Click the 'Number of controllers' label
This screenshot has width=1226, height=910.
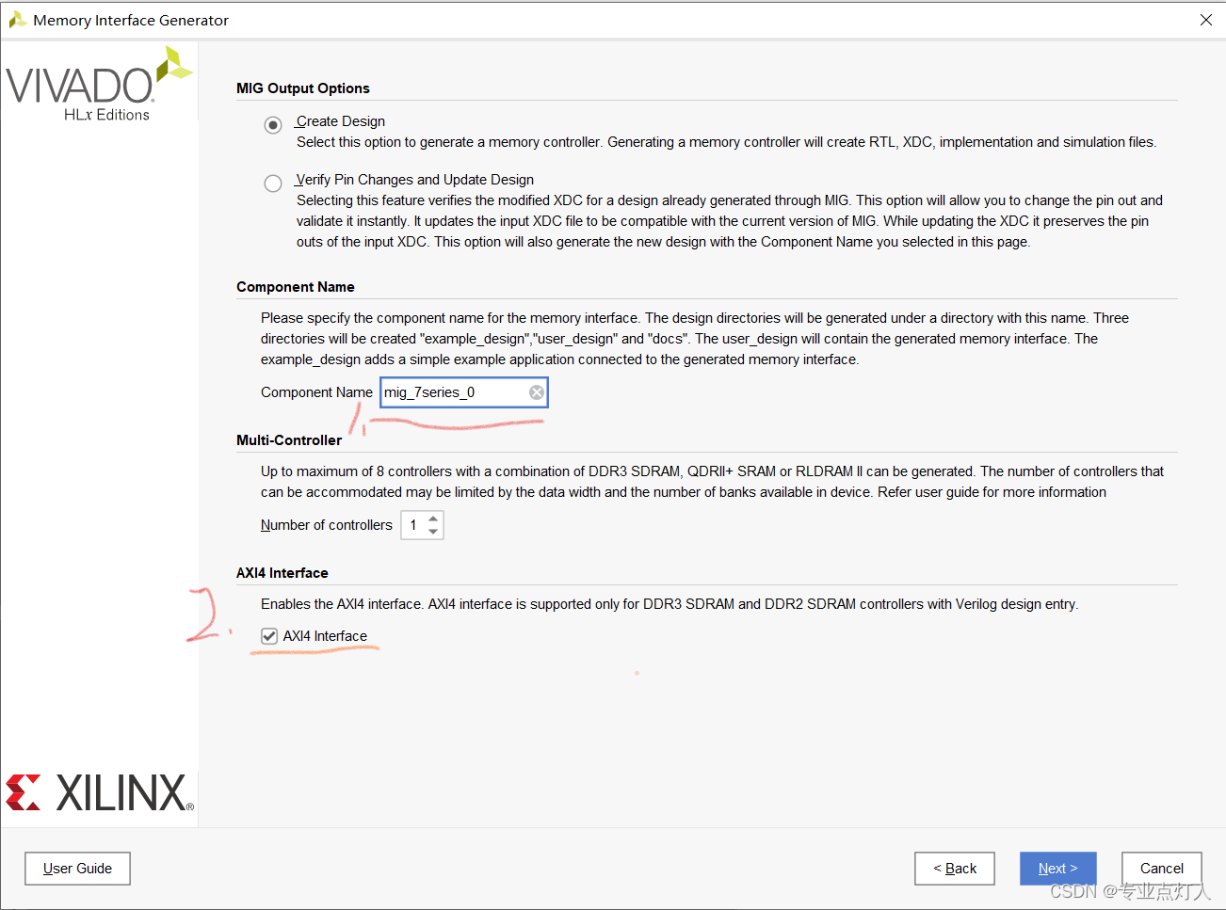point(327,525)
